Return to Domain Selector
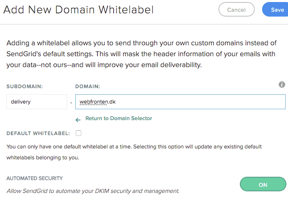This screenshot has height=199, width=288. pyautogui.click(x=119, y=119)
